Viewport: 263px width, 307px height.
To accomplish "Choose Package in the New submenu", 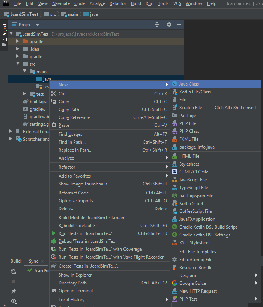I will [187, 116].
